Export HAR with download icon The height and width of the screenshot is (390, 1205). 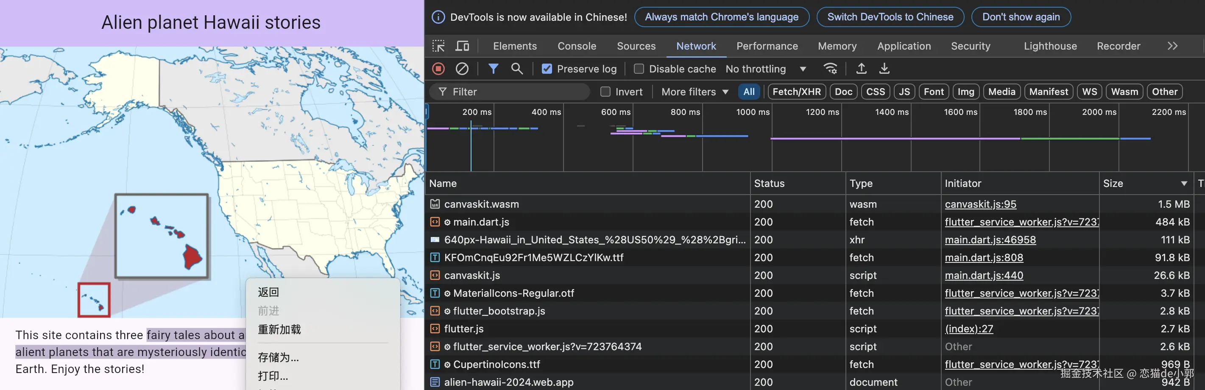pos(884,69)
